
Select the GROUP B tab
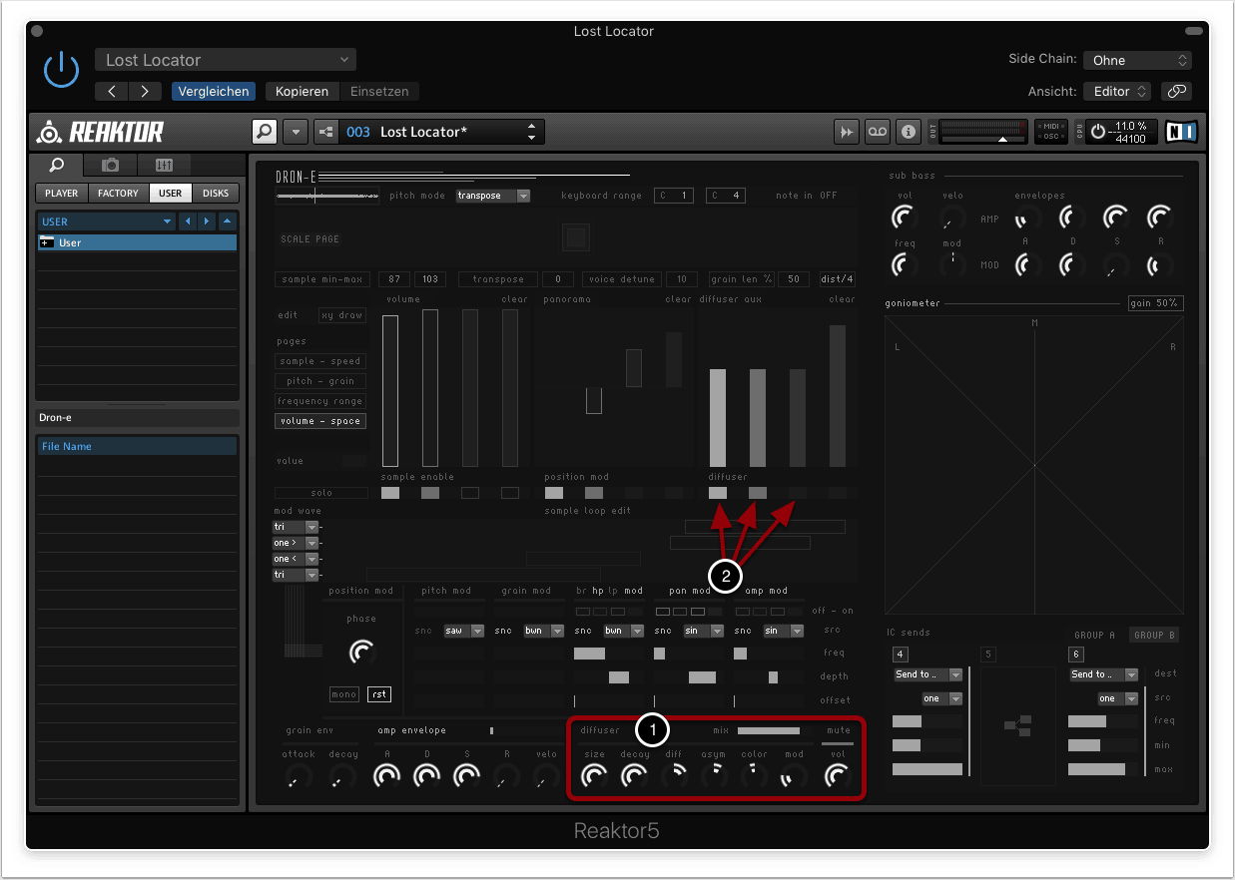click(1153, 635)
